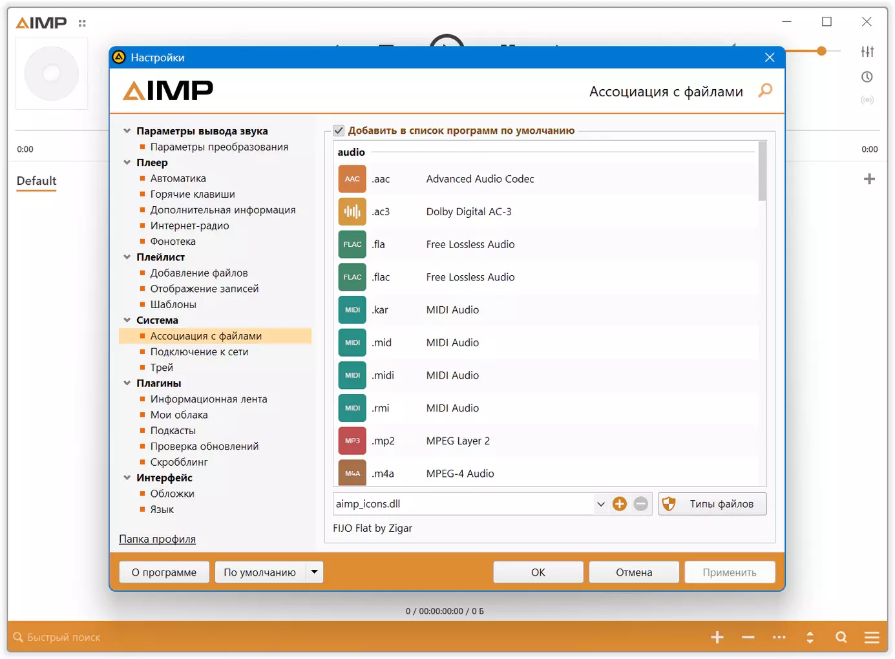Image resolution: width=895 pixels, height=659 pixels.
Task: Open the equalizer sliders icon
Action: click(x=868, y=52)
